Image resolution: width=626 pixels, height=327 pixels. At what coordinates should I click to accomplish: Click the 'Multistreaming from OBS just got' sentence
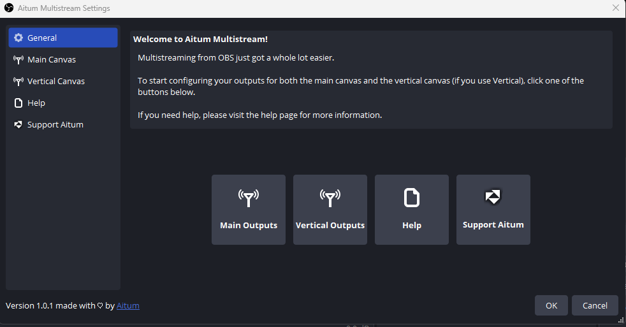[236, 58]
